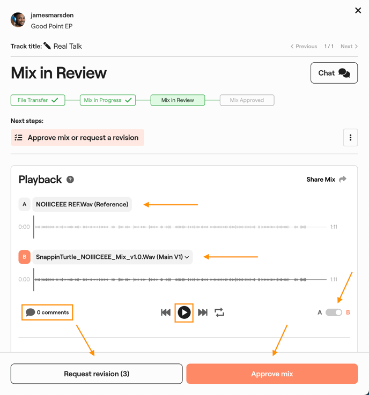Enable loop playback icon
Image resolution: width=369 pixels, height=395 pixels.
point(219,312)
